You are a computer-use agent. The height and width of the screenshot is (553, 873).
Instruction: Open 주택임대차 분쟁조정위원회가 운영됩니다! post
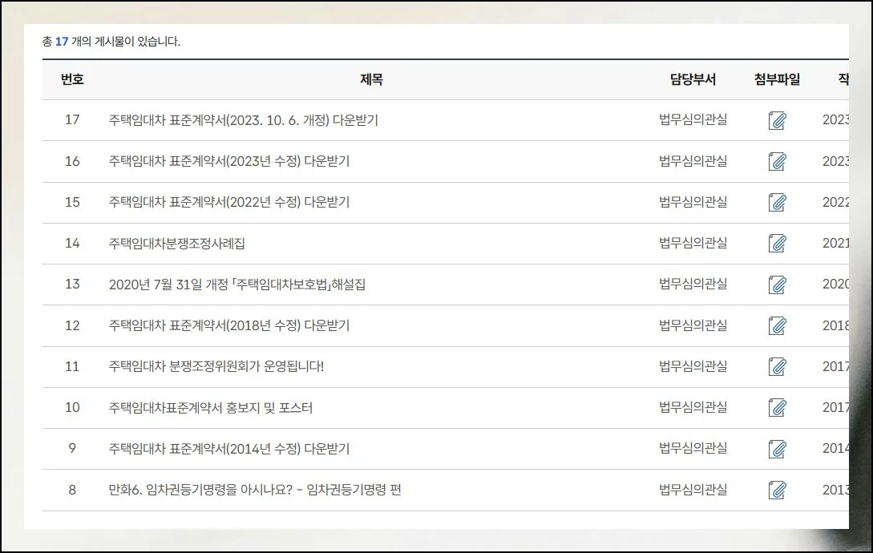point(216,366)
